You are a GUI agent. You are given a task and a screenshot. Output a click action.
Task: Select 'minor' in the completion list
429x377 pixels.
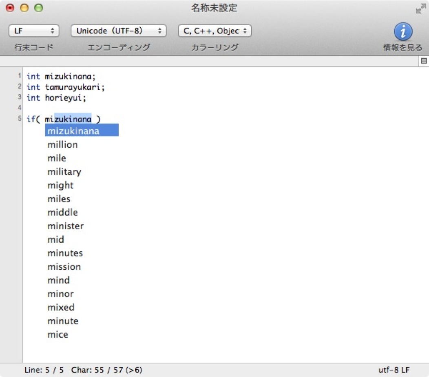click(x=60, y=294)
